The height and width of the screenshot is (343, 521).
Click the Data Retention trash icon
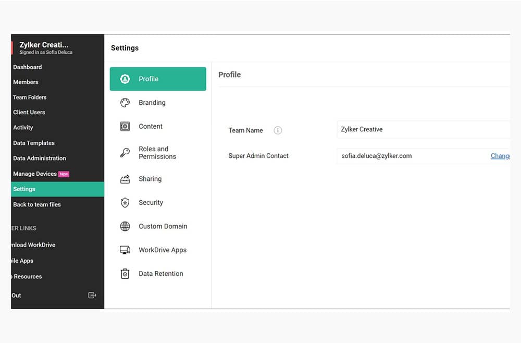[x=125, y=274]
